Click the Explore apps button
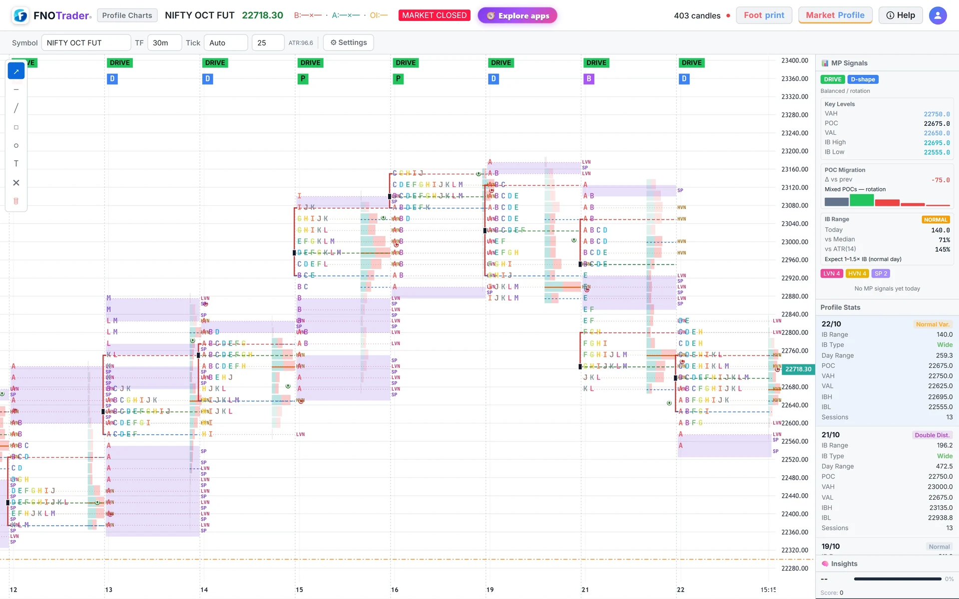The height and width of the screenshot is (599, 959). point(517,15)
